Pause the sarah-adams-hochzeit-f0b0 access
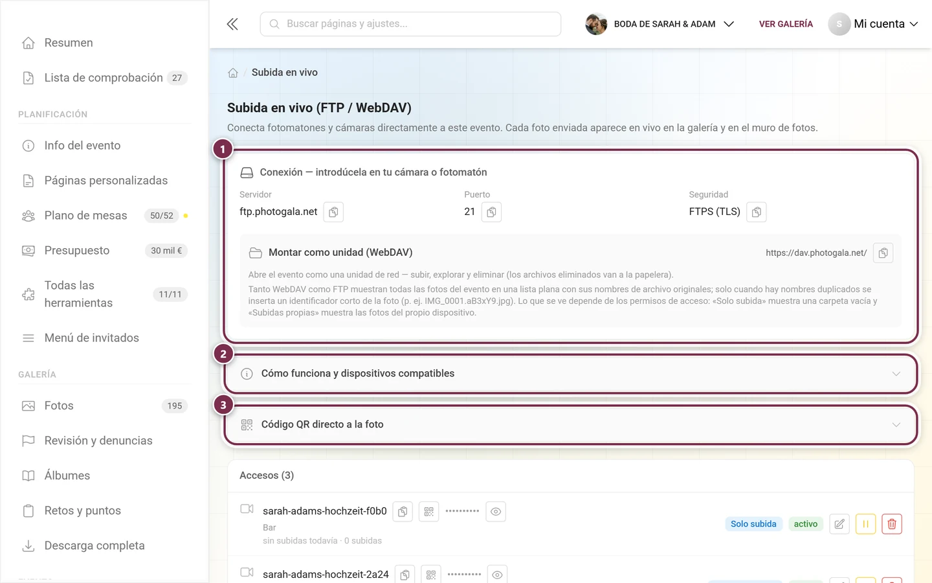Screen dimensions: 932x583 point(865,524)
